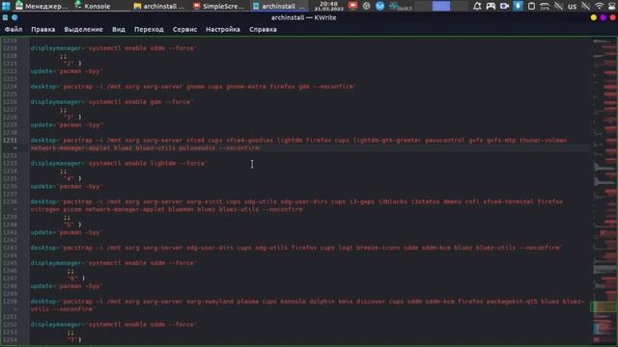Open the clipboard tray icon
This screenshot has width=618, height=347.
point(531,6)
